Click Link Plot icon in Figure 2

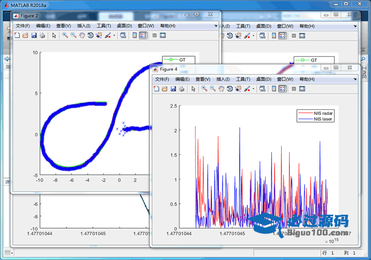click(123, 35)
